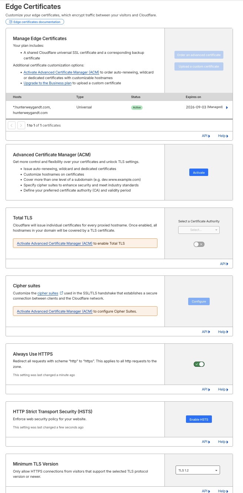Click the Minimum TLS Version heading

point(36,464)
